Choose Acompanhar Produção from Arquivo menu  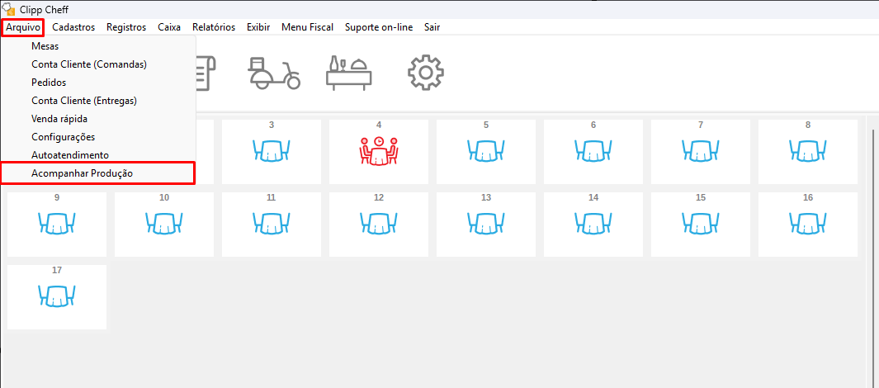tap(82, 173)
